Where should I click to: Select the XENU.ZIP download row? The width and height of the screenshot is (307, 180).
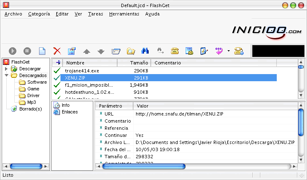click(x=168, y=78)
